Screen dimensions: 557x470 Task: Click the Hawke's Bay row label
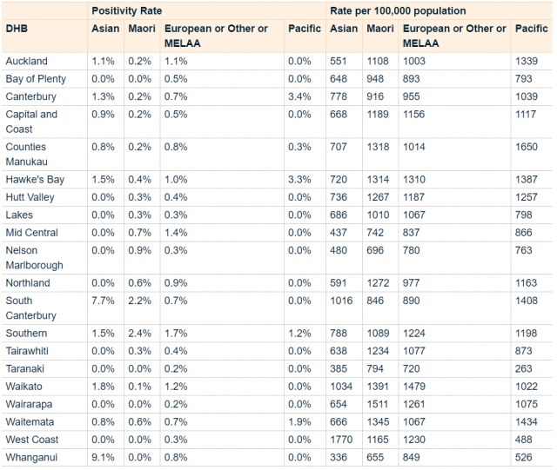[x=35, y=180]
